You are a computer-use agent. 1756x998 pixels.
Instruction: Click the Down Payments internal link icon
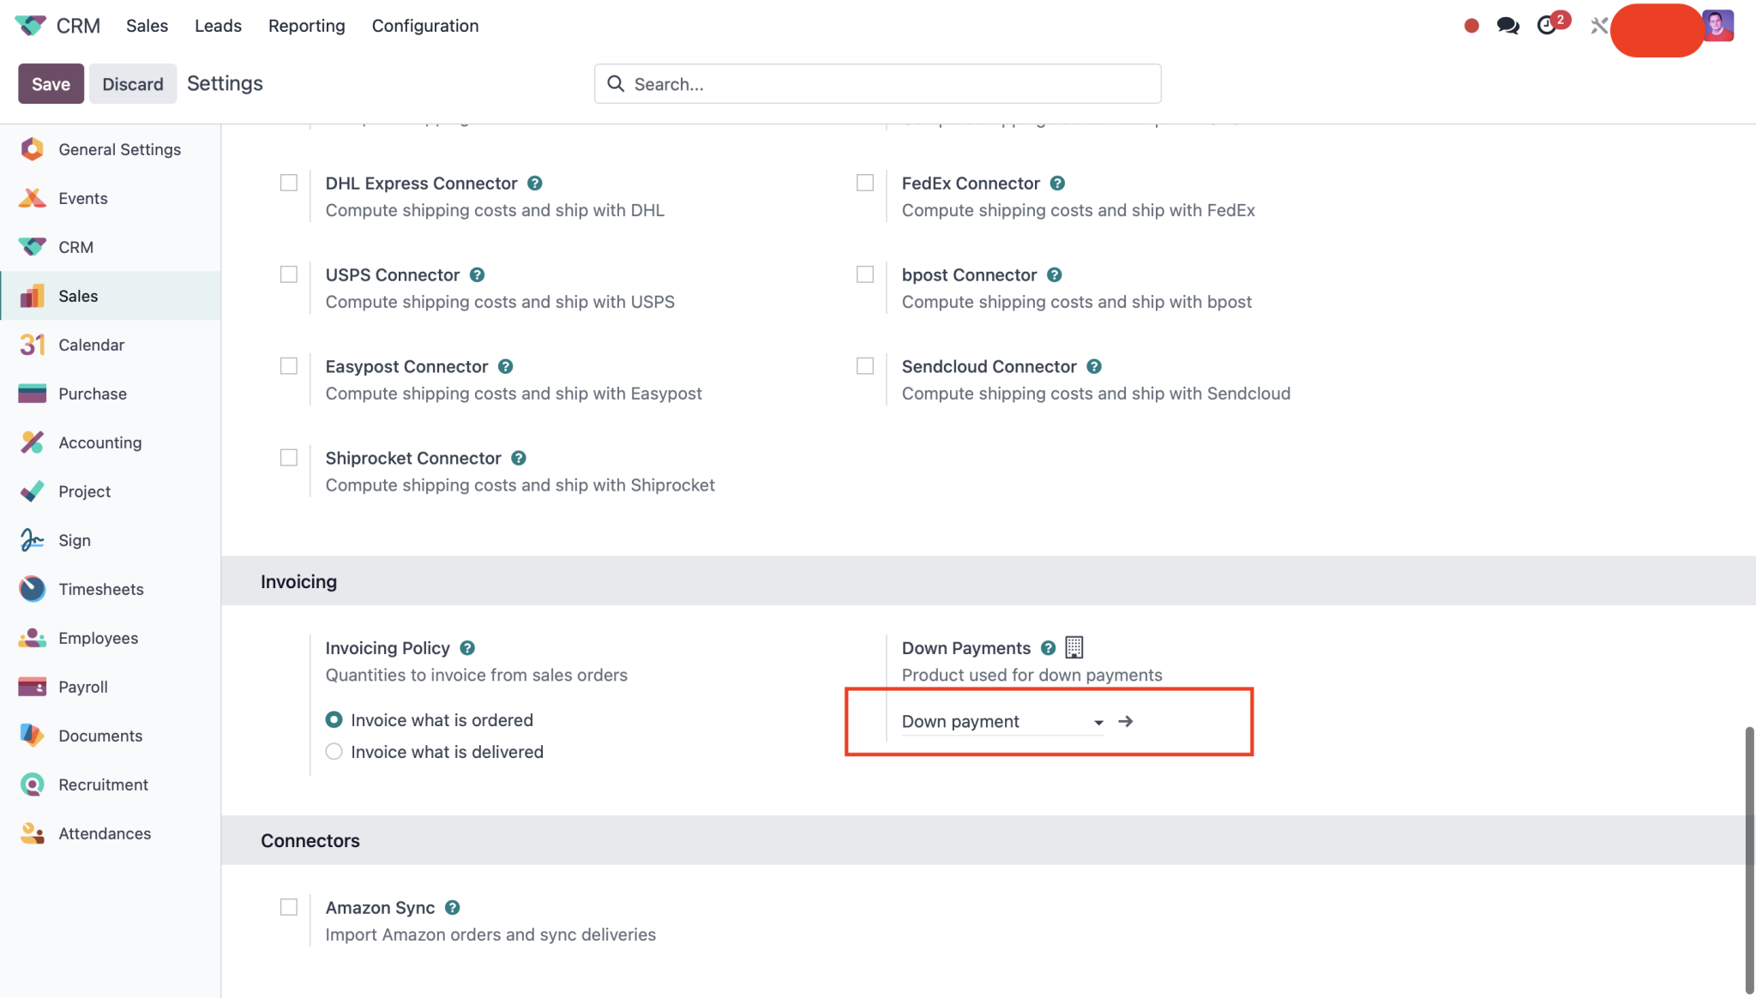click(1126, 721)
